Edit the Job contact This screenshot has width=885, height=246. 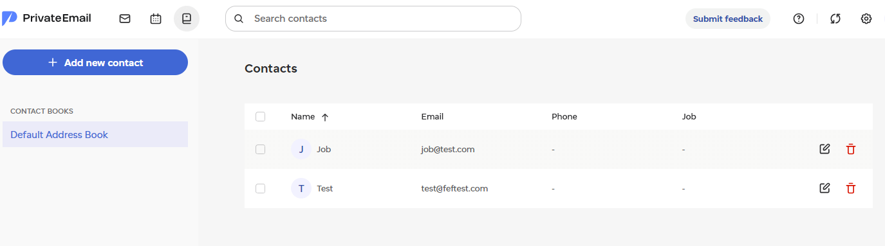coord(824,149)
